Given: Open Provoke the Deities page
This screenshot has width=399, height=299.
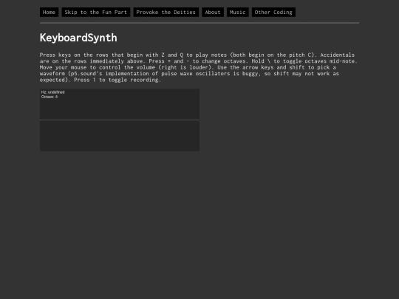Looking at the screenshot, I should pos(166,13).
